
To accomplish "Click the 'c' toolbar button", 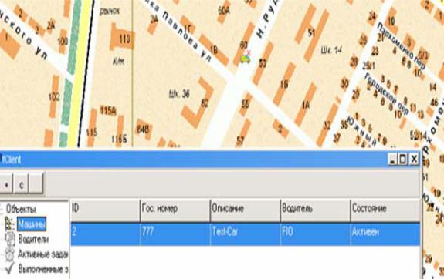I will pyautogui.click(x=22, y=183).
